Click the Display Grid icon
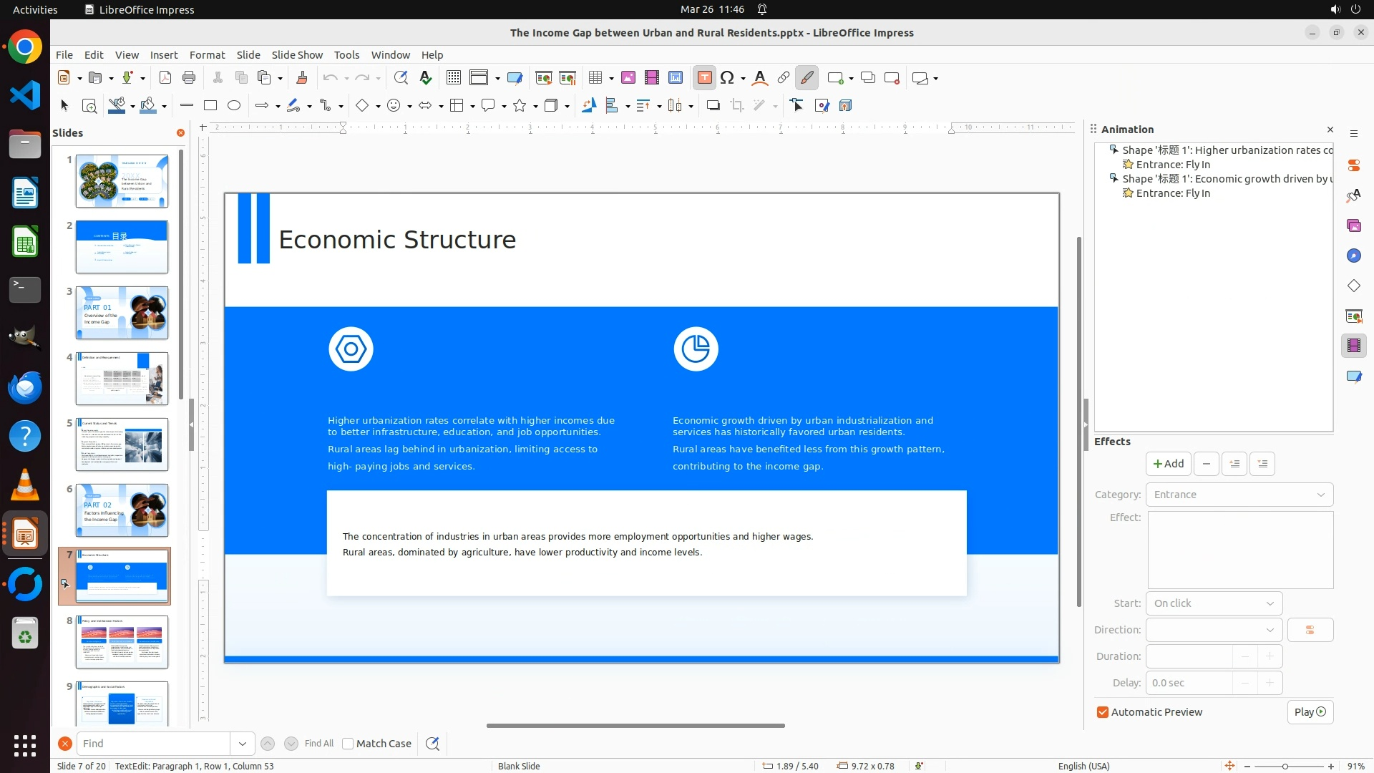Image resolution: width=1374 pixels, height=773 pixels. click(453, 78)
